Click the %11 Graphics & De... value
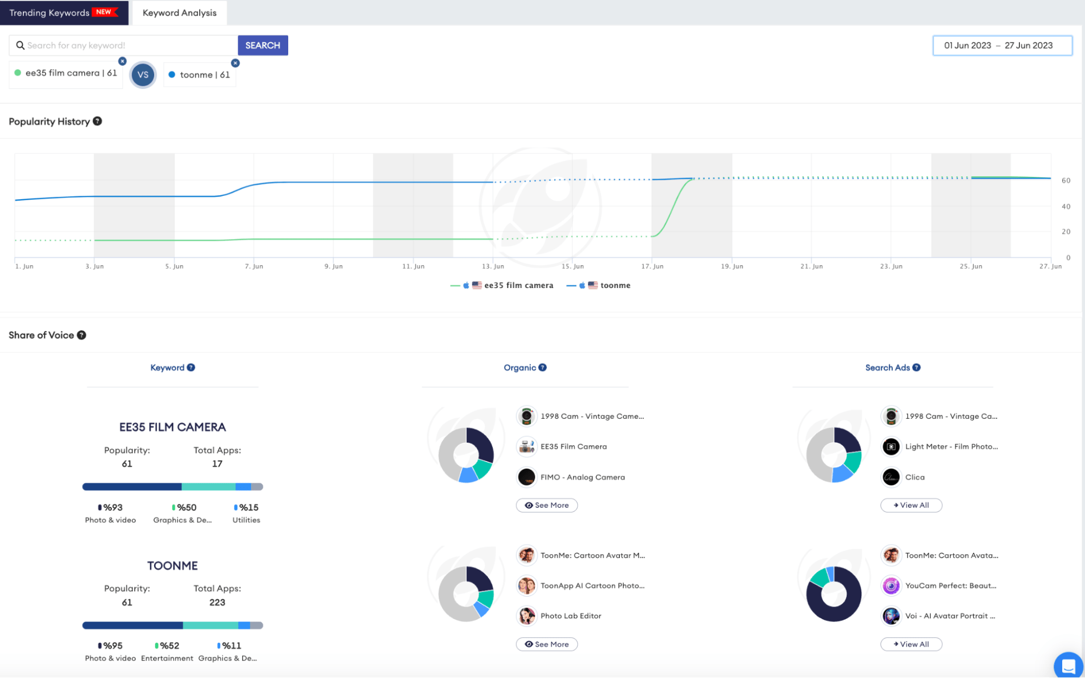Image resolution: width=1085 pixels, height=678 pixels. 232,646
